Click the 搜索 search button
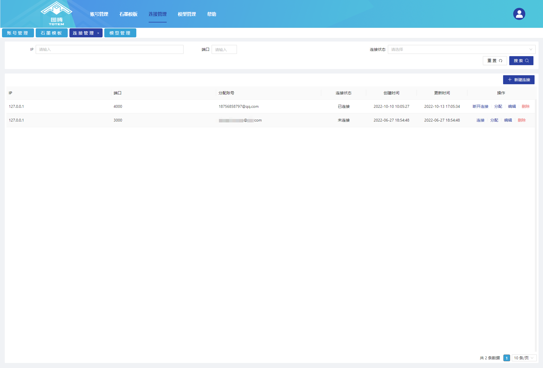543x368 pixels. pyautogui.click(x=521, y=61)
